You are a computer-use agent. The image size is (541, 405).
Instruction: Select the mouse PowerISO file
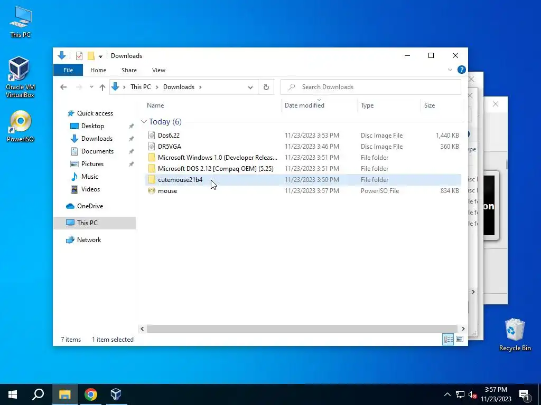(303, 190)
